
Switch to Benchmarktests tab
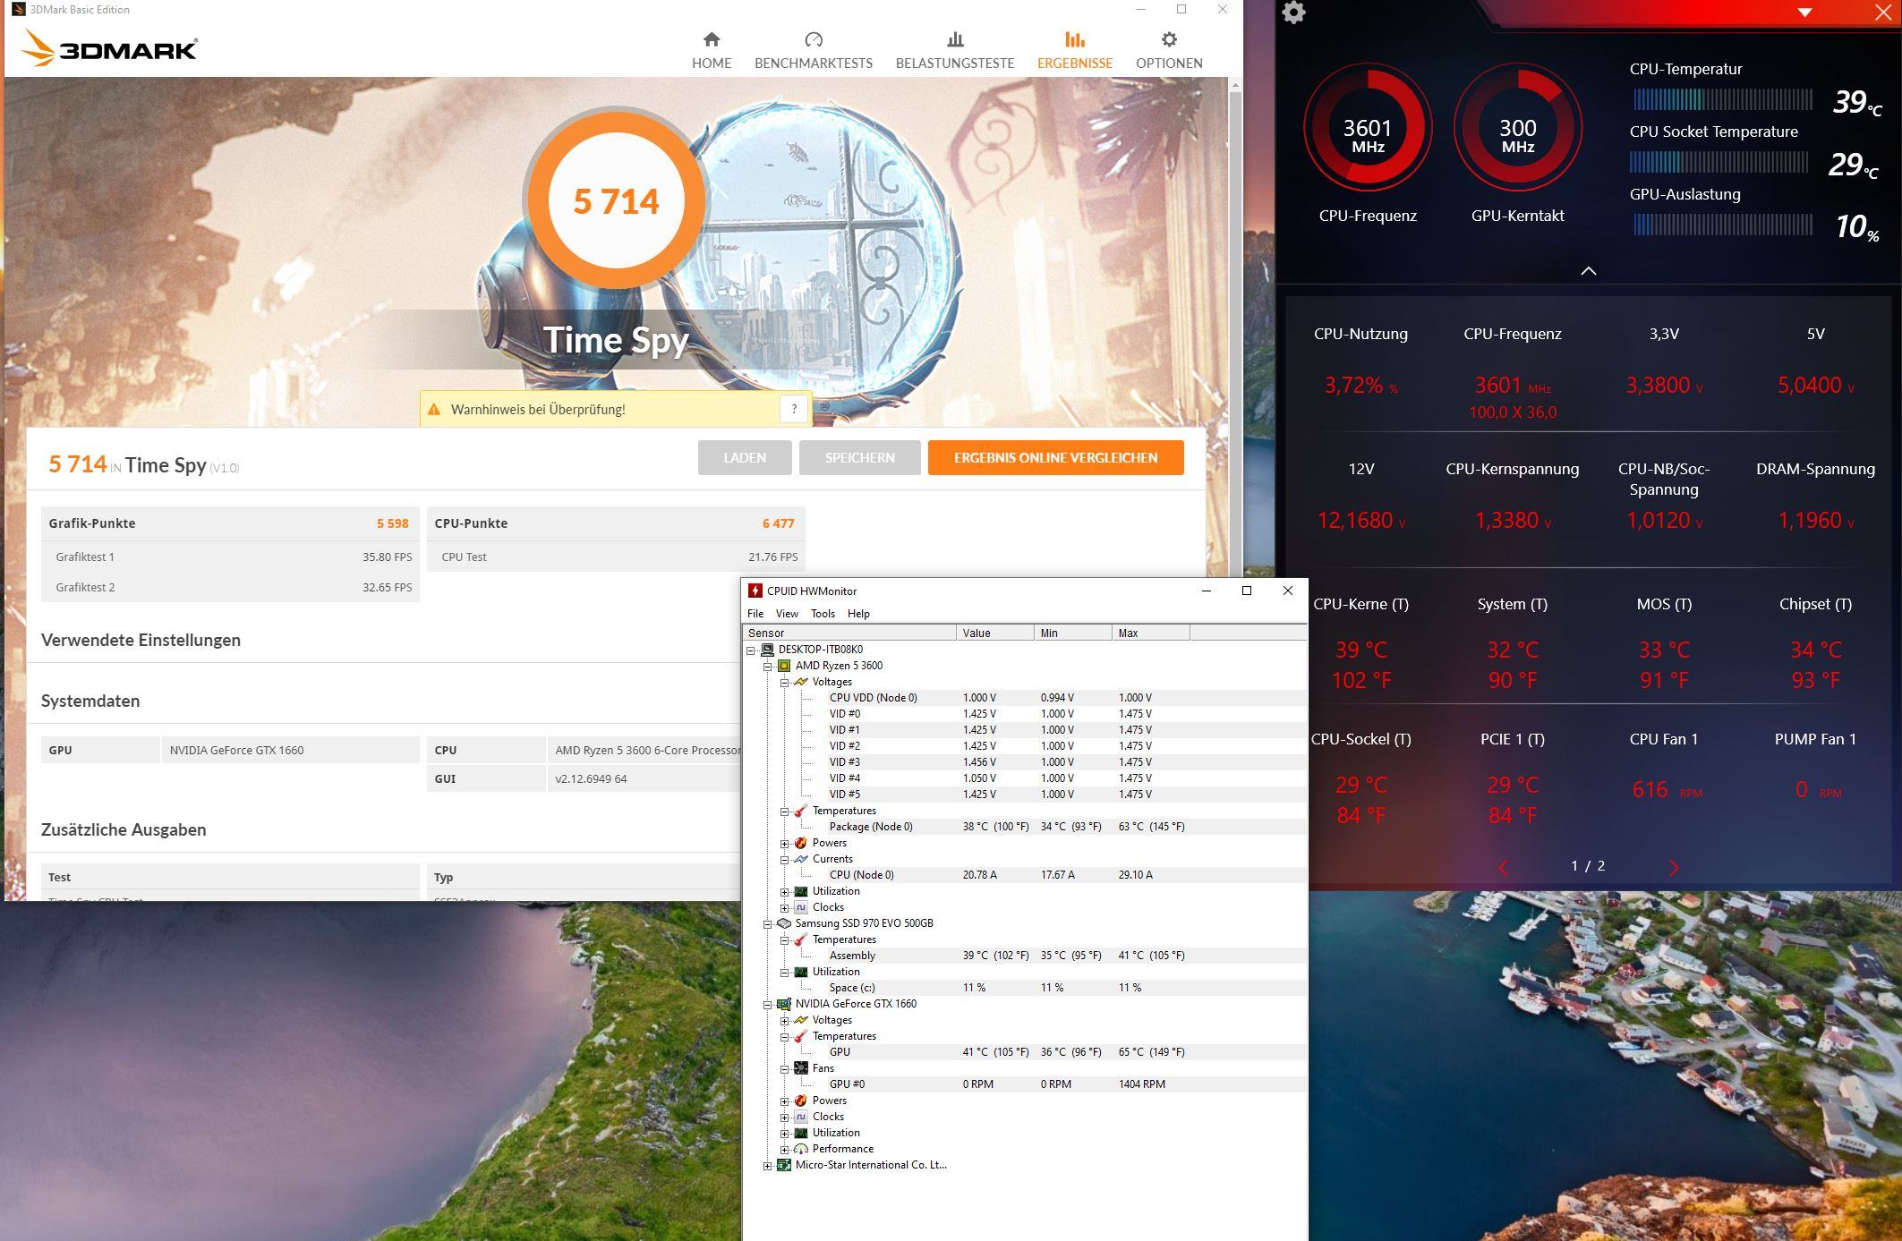(813, 50)
